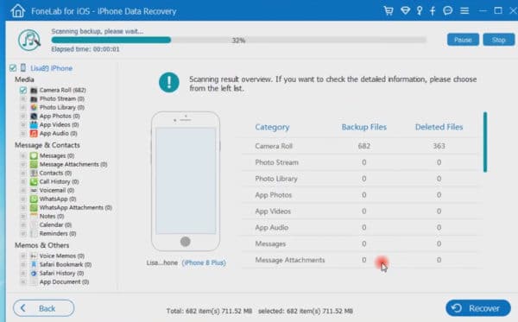The height and width of the screenshot is (322, 518).
Task: Select Calendar (0) in sidebar
Action: [x=55, y=224]
